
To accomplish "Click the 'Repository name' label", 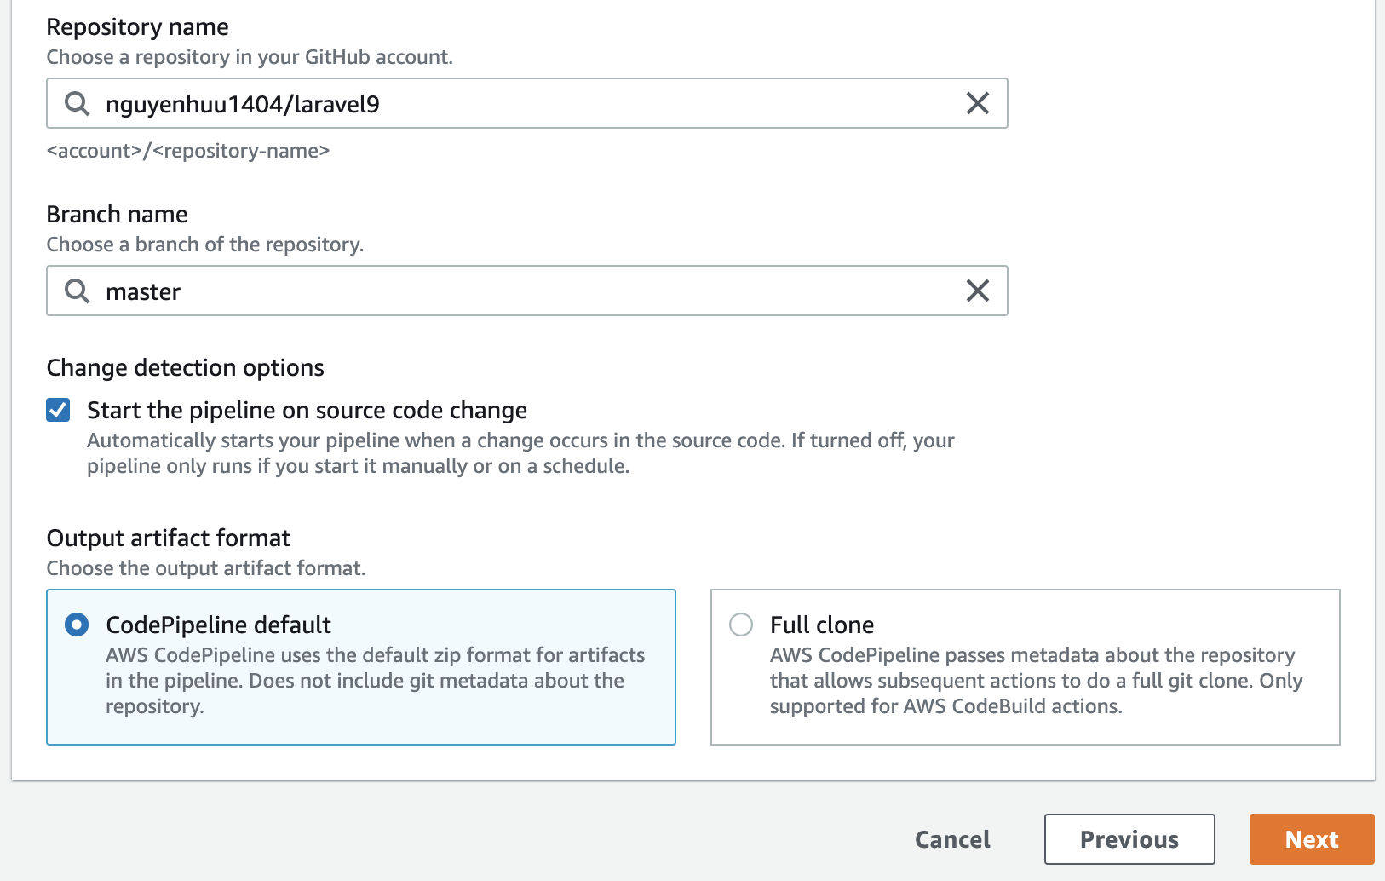I will coord(138,27).
